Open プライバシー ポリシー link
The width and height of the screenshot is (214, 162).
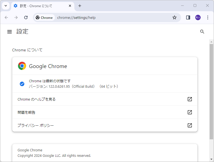click(105, 125)
